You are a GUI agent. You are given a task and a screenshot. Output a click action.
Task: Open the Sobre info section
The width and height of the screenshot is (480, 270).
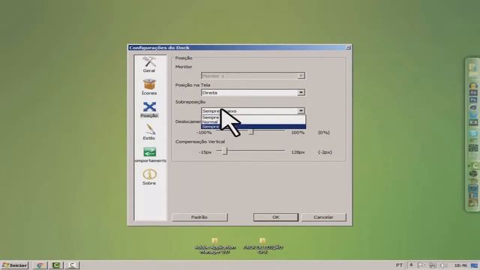(149, 177)
